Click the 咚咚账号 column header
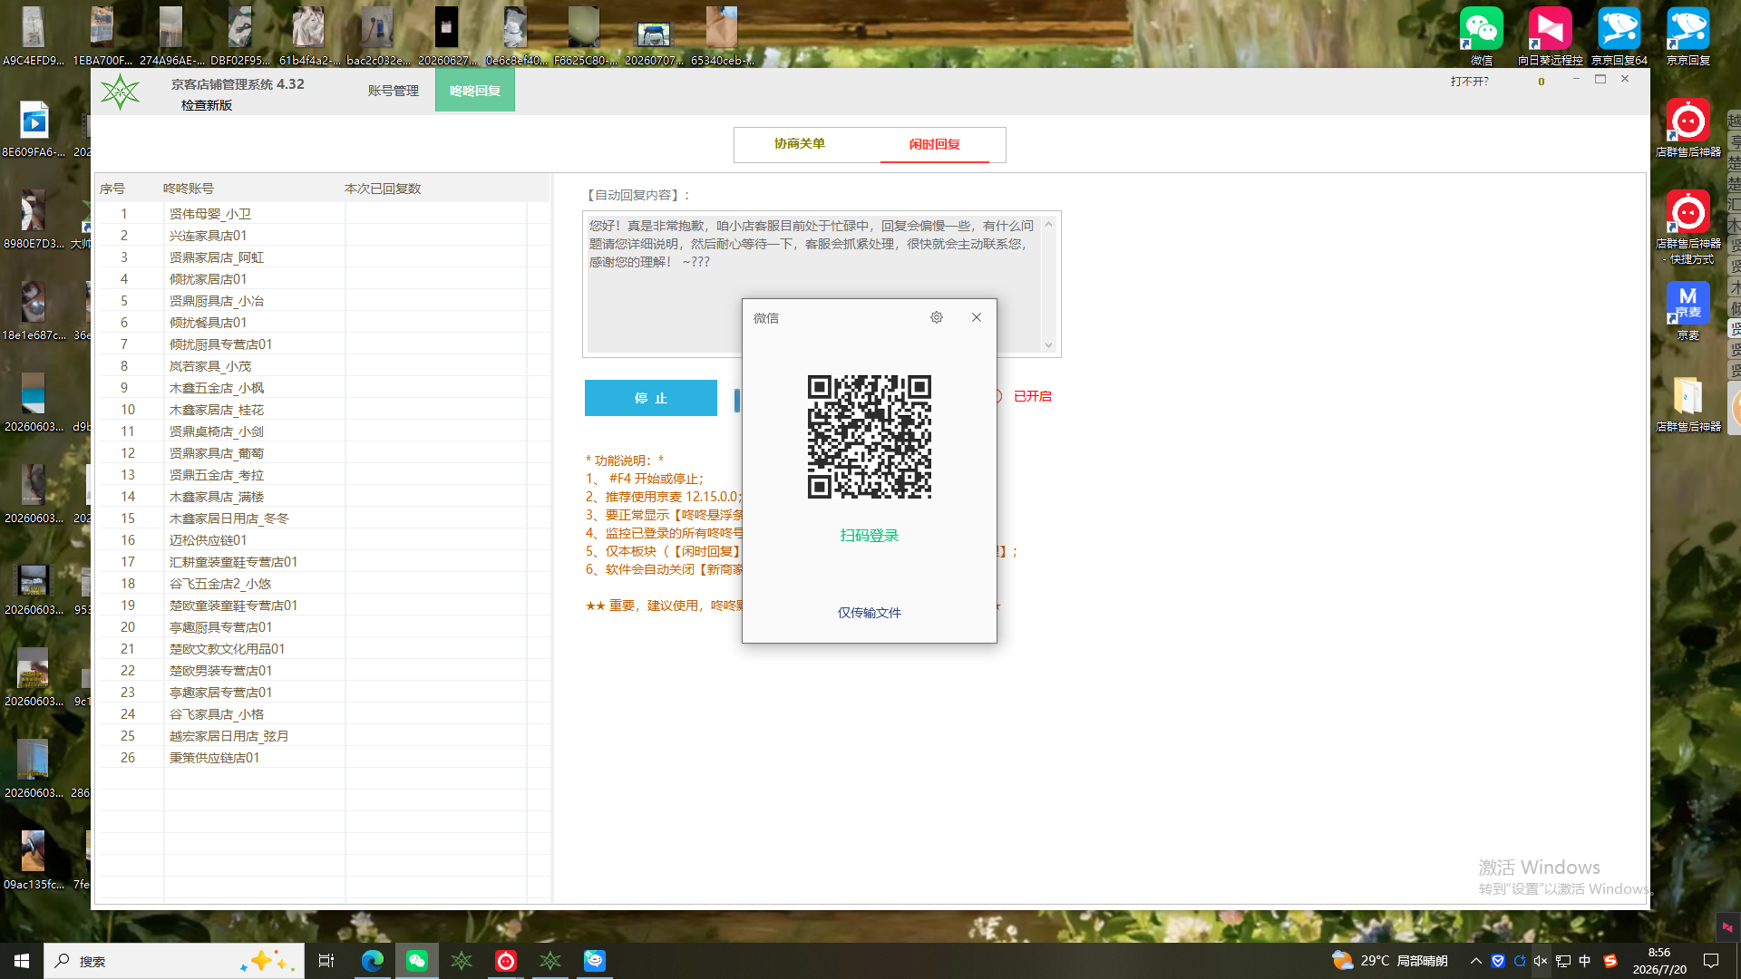The width and height of the screenshot is (1741, 979). click(189, 189)
